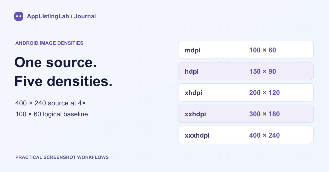Select the 'One source.' headline line
This screenshot has height=172, width=329.
55,63
